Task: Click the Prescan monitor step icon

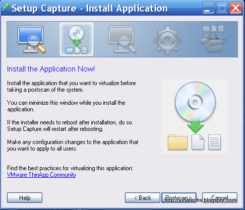Action: pos(31,39)
